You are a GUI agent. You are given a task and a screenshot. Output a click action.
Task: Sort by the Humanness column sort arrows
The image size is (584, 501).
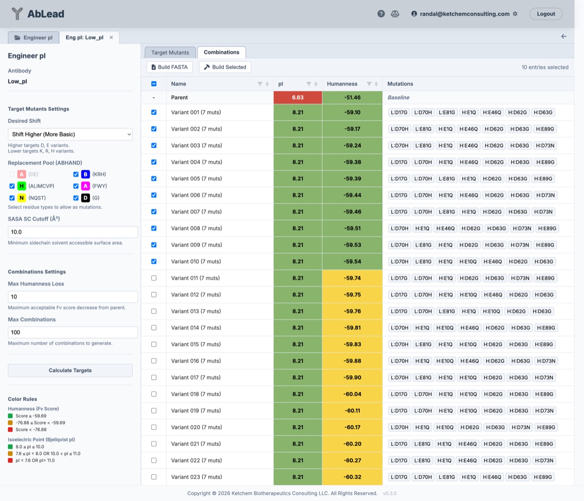376,84
